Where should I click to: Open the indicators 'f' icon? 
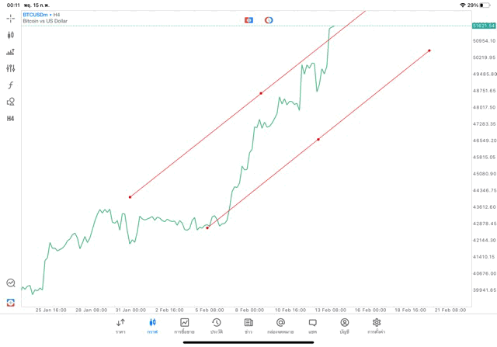coord(10,85)
